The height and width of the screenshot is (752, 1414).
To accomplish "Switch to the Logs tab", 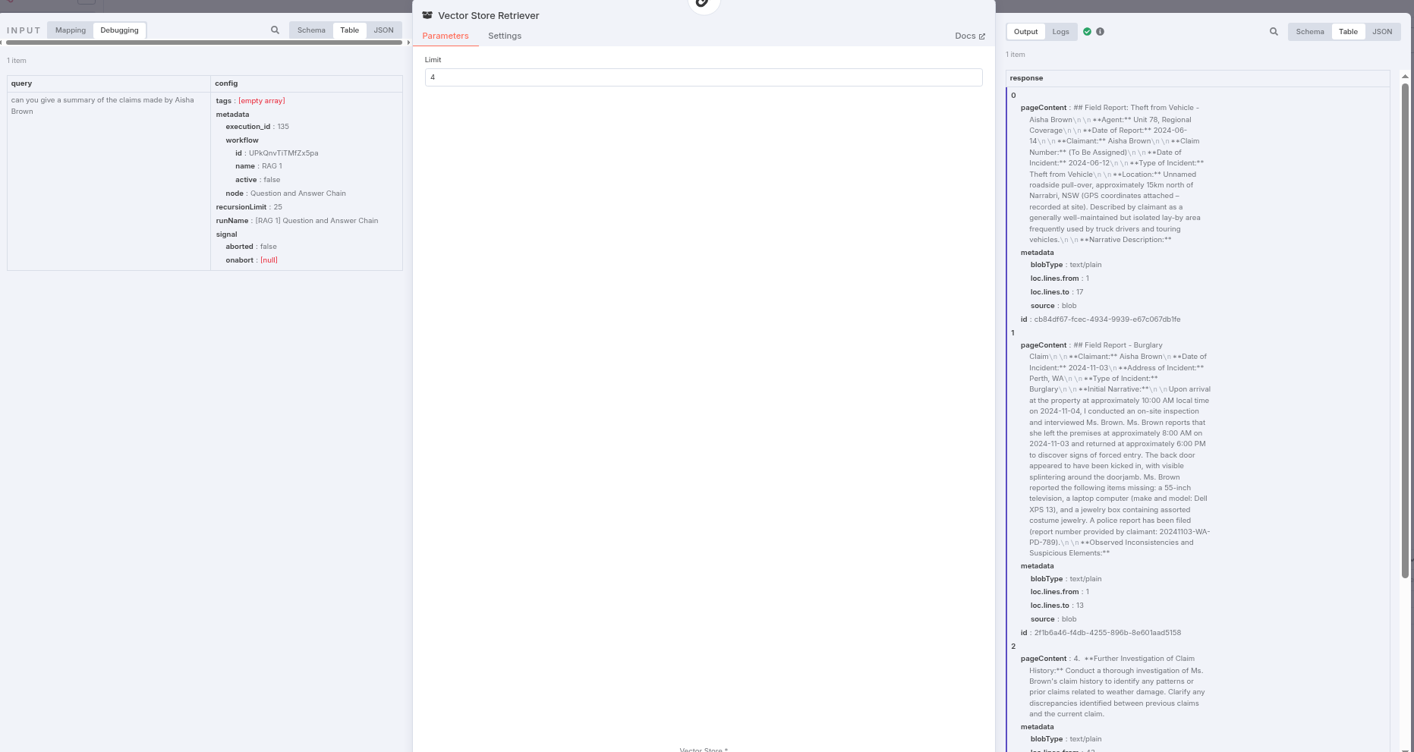I will click(x=1060, y=32).
